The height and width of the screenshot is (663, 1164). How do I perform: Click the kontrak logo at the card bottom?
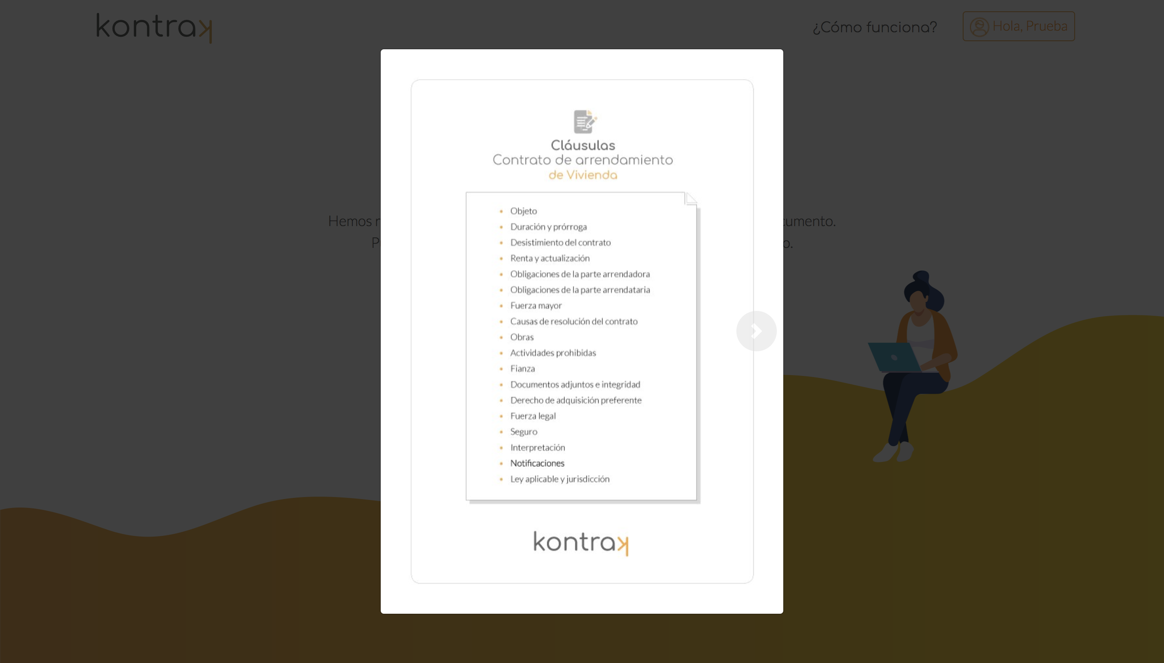pos(581,542)
